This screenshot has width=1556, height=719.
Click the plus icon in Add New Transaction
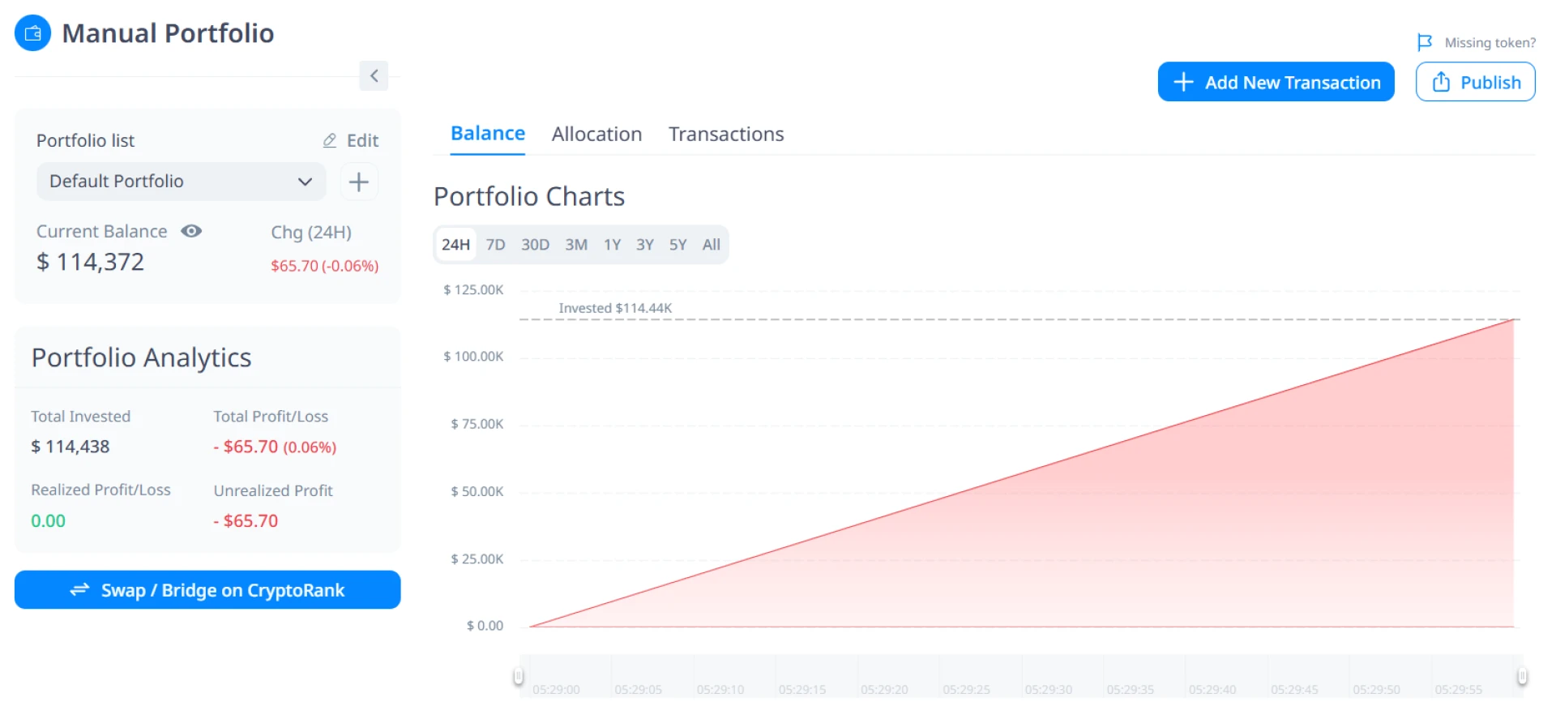[1182, 81]
